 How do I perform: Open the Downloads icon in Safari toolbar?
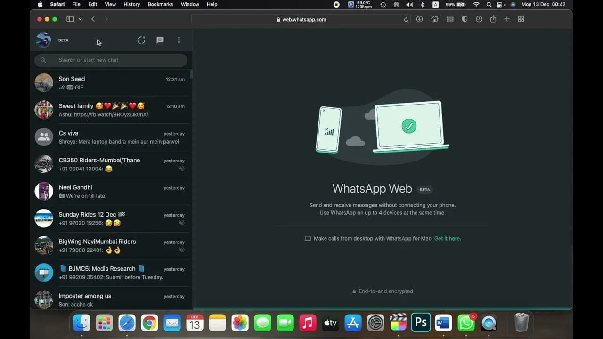coord(419,19)
